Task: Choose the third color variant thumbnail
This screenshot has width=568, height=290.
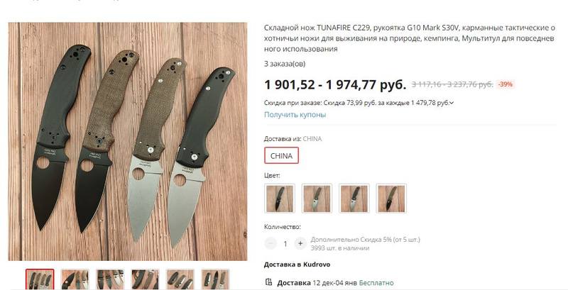Action: (x=354, y=198)
